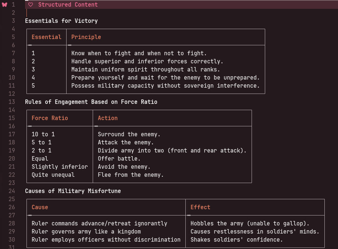Place cursor on 'Flee from the enemy.'
Viewport: 338px width, 249px height.
131,175
